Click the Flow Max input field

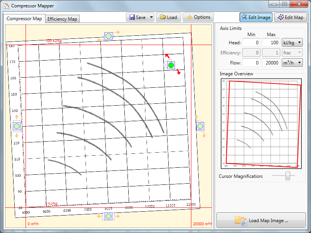point(271,63)
